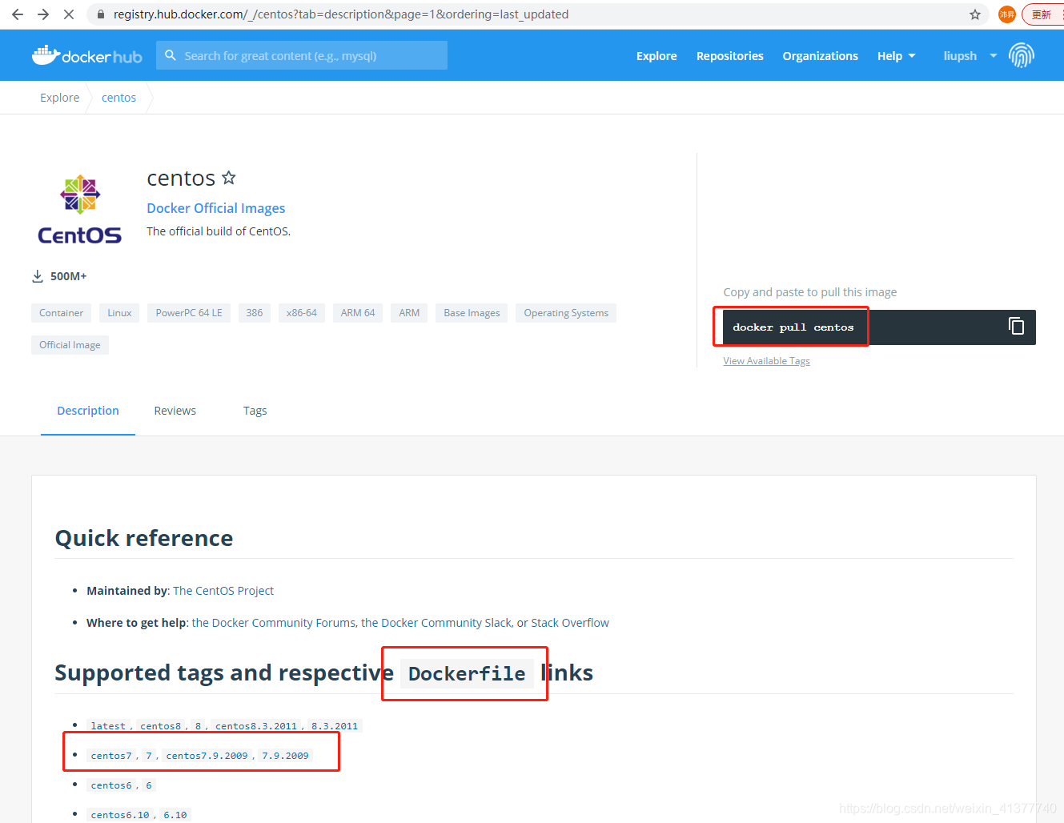Select the Container tag chip
The image size is (1064, 823).
click(61, 313)
